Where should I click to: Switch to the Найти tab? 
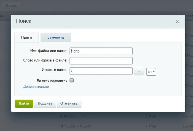pyautogui.click(x=26, y=38)
